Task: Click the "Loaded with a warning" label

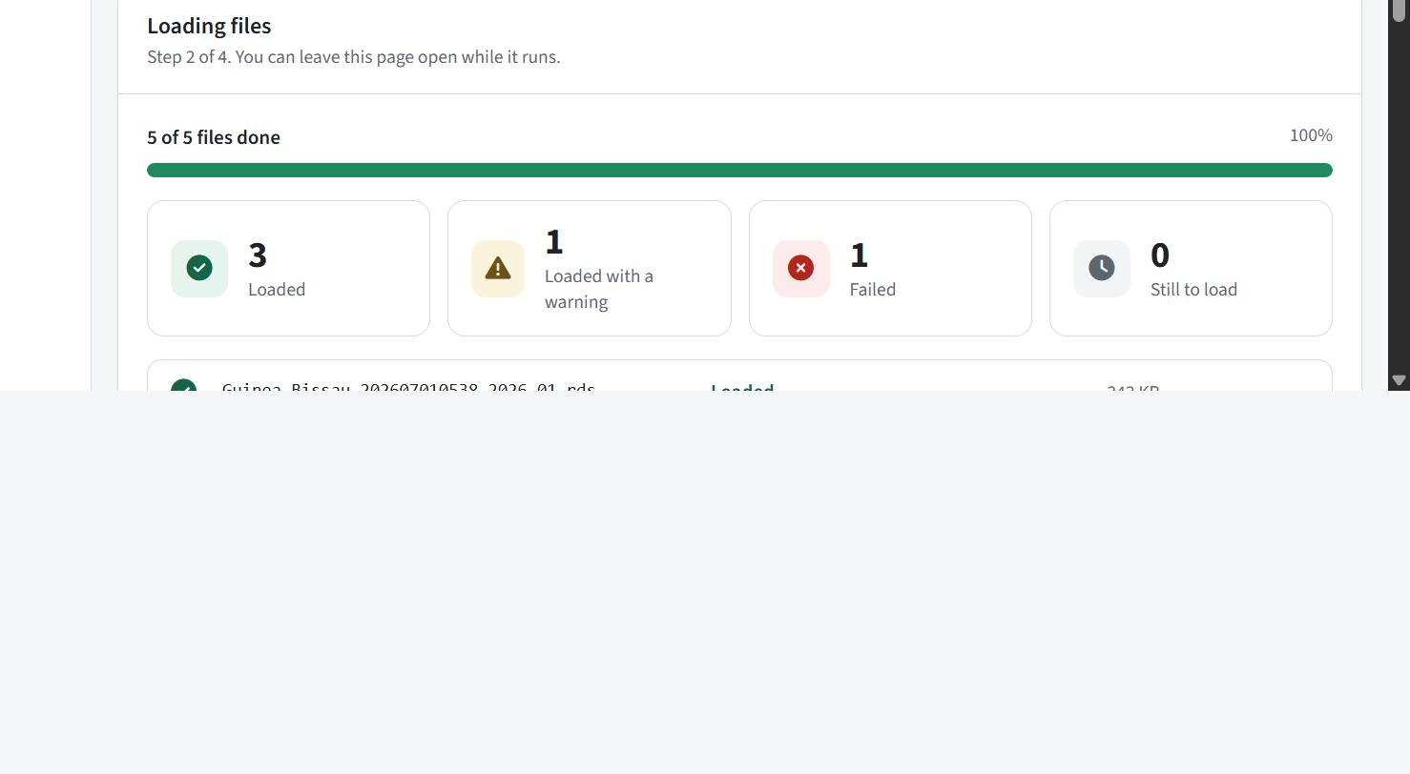Action: 599,289
